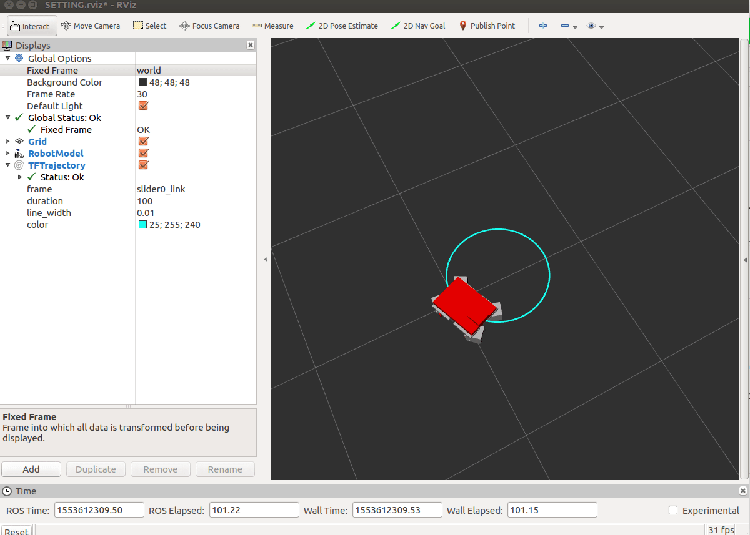Click the Global Status checkmark icon
Image resolution: width=750 pixels, height=535 pixels.
point(19,117)
